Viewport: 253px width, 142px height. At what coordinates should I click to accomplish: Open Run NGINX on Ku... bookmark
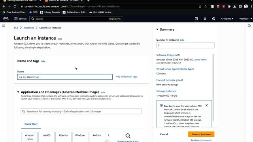(x=101, y=12)
